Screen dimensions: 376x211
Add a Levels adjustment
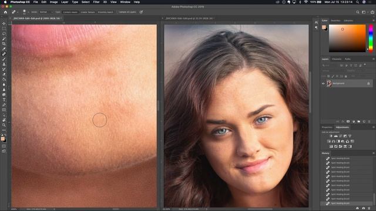tap(335, 136)
